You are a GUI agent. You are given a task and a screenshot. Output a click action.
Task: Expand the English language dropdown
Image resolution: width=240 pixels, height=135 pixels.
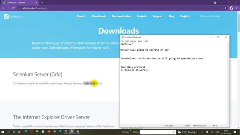pyautogui.click(x=186, y=16)
